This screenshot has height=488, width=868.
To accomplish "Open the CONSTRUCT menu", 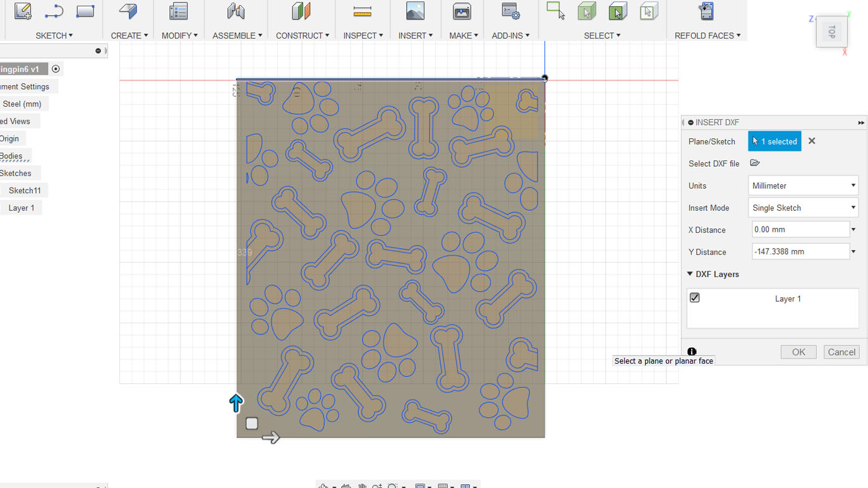I will (x=303, y=35).
